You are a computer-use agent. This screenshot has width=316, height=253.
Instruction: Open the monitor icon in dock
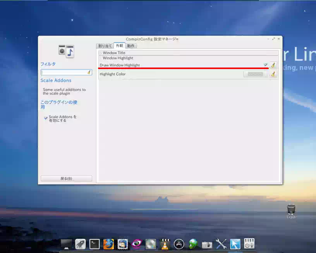coord(66,244)
